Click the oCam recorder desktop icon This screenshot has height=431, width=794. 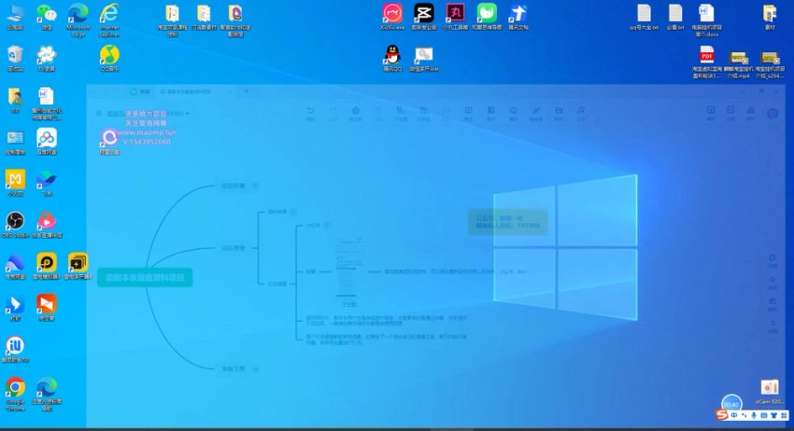[769, 387]
